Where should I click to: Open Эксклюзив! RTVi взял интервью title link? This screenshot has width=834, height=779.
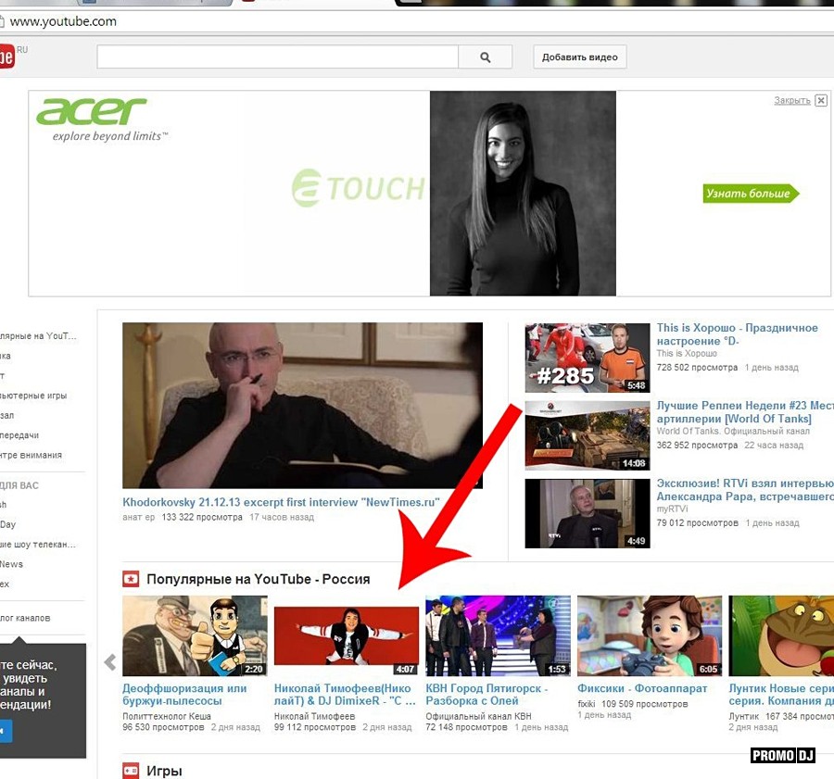tap(745, 489)
